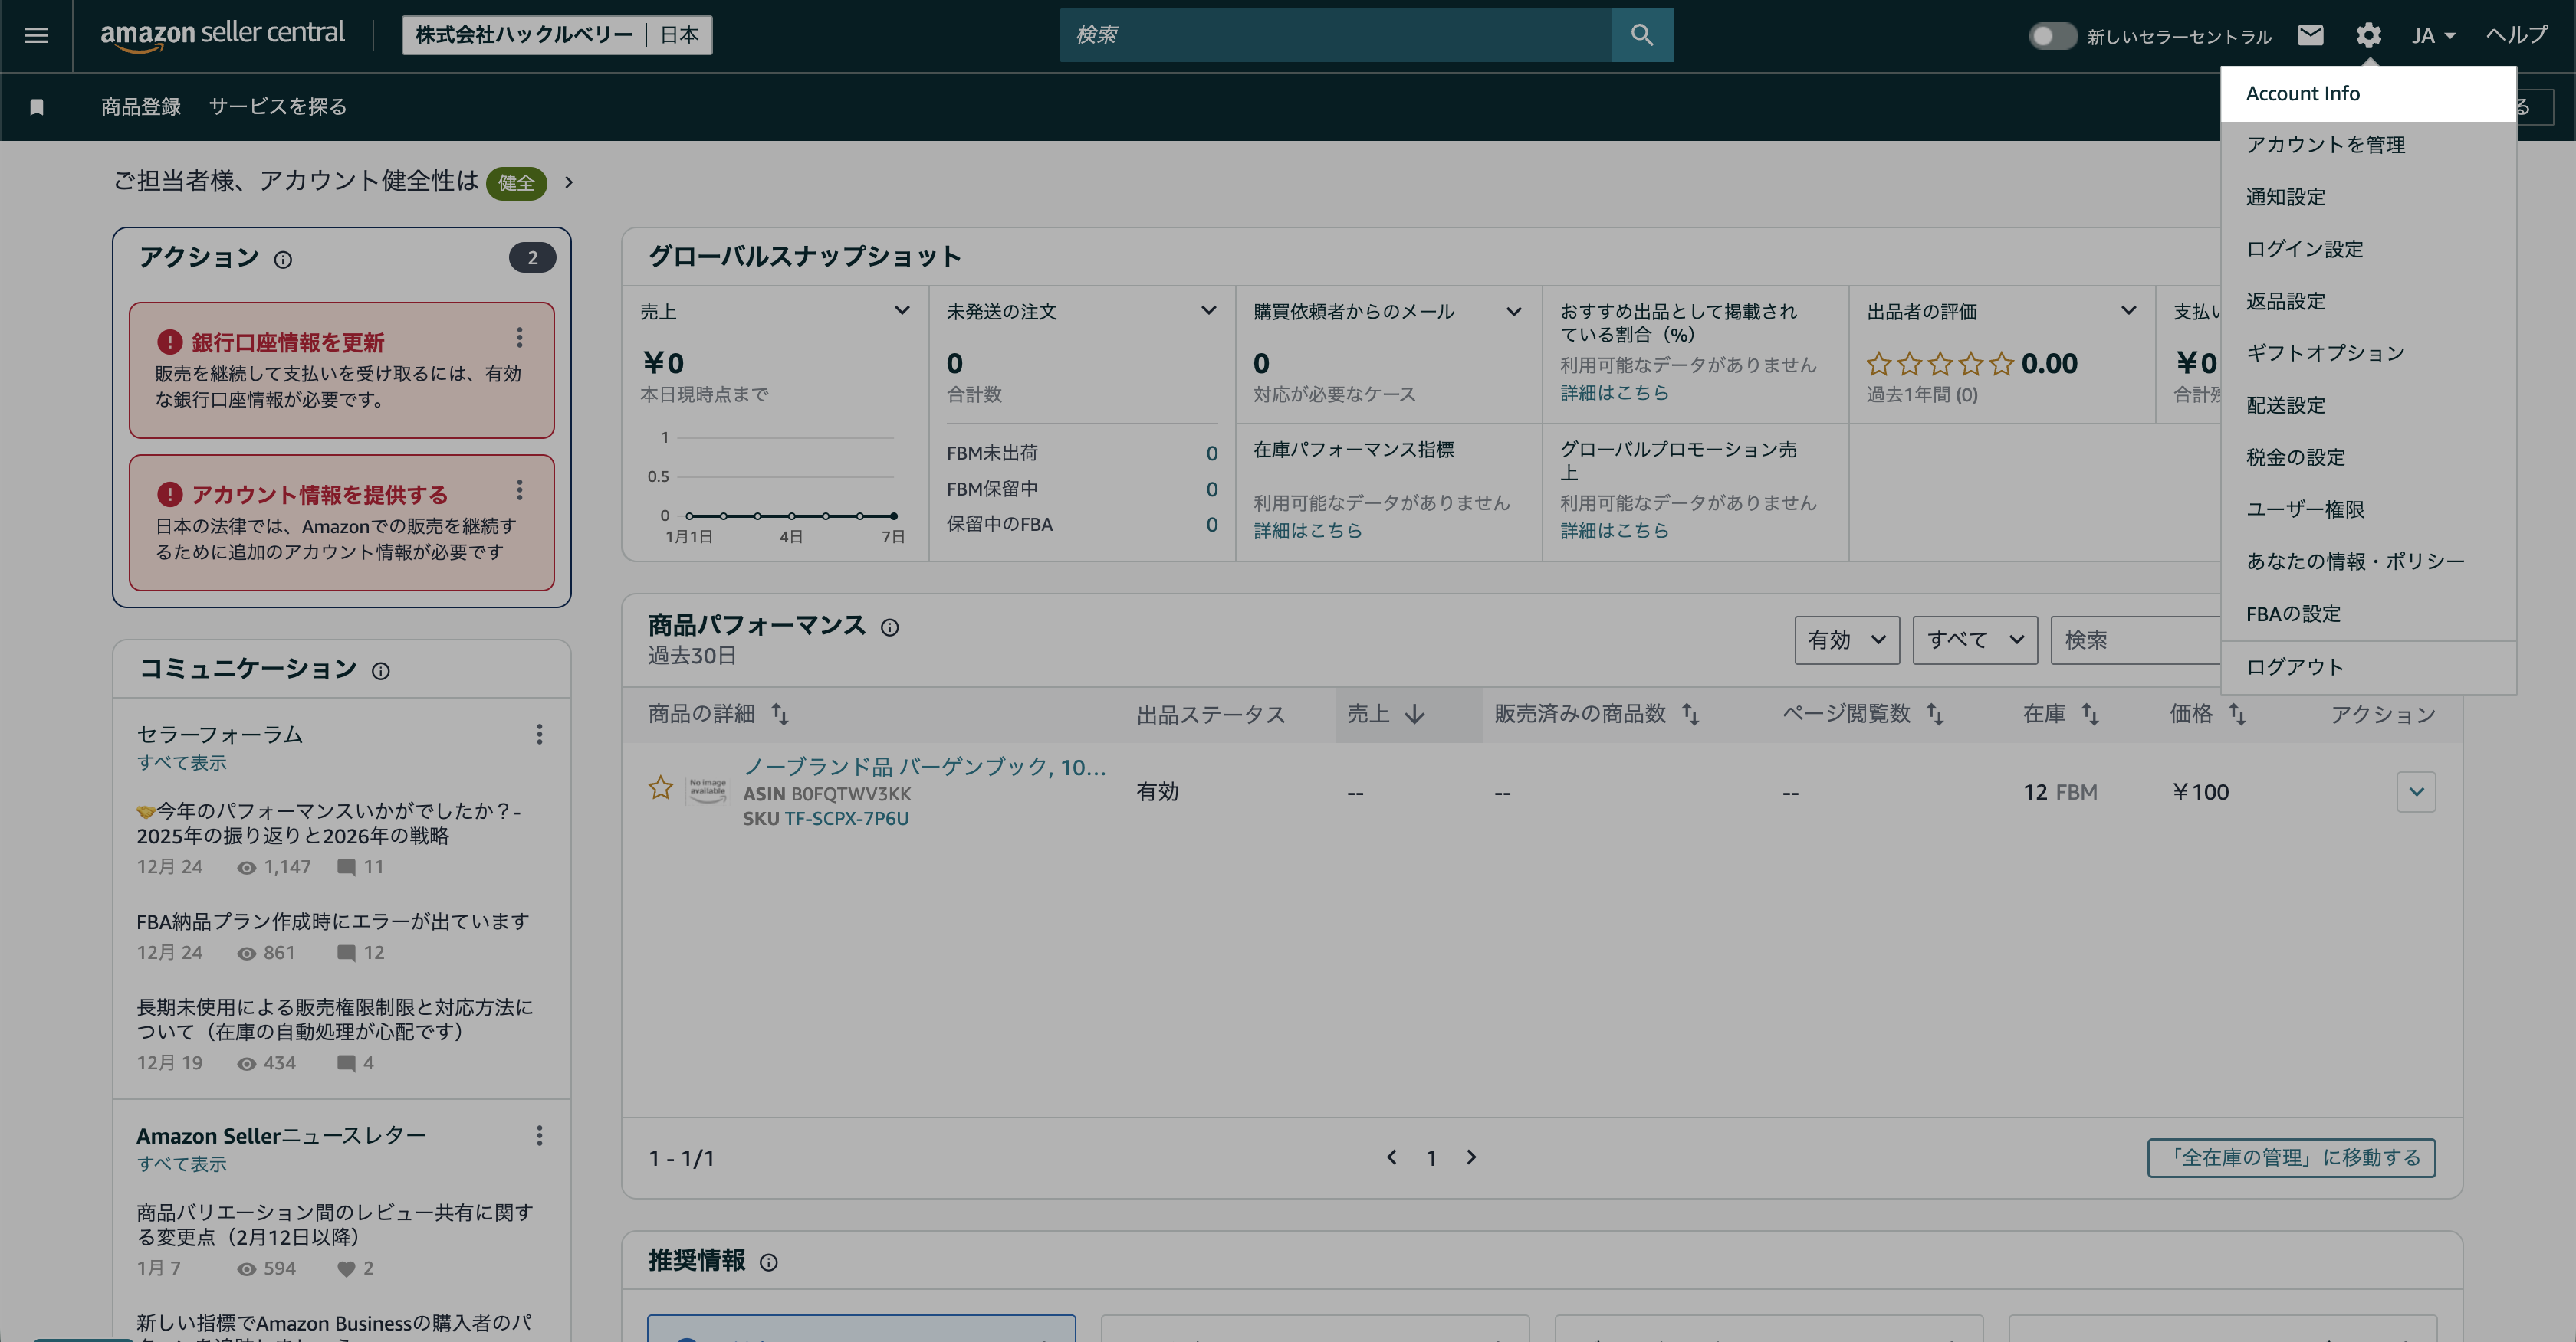Viewport: 2576px width, 1342px height.
Task: Expand the 未発送の注文 card dropdown
Action: coord(1208,311)
